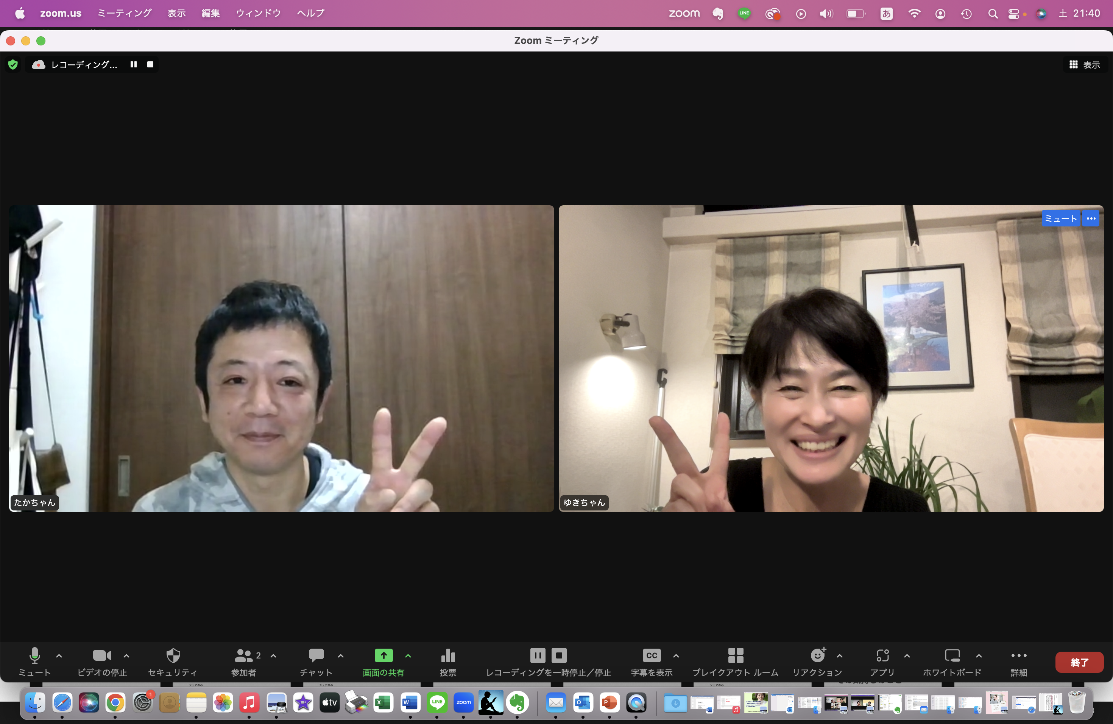Expand the Reactions options chevron
This screenshot has width=1113, height=724.
[839, 656]
